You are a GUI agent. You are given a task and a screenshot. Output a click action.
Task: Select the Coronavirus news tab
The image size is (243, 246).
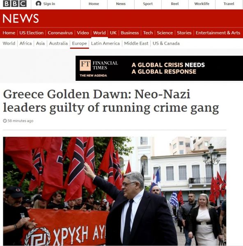pyautogui.click(x=60, y=33)
